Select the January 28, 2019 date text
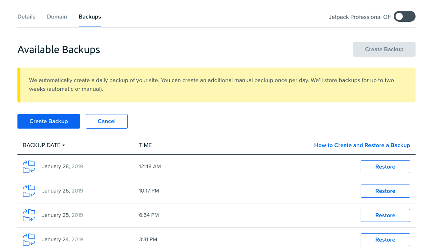Screen dimensions: 433x251 (x=63, y=167)
